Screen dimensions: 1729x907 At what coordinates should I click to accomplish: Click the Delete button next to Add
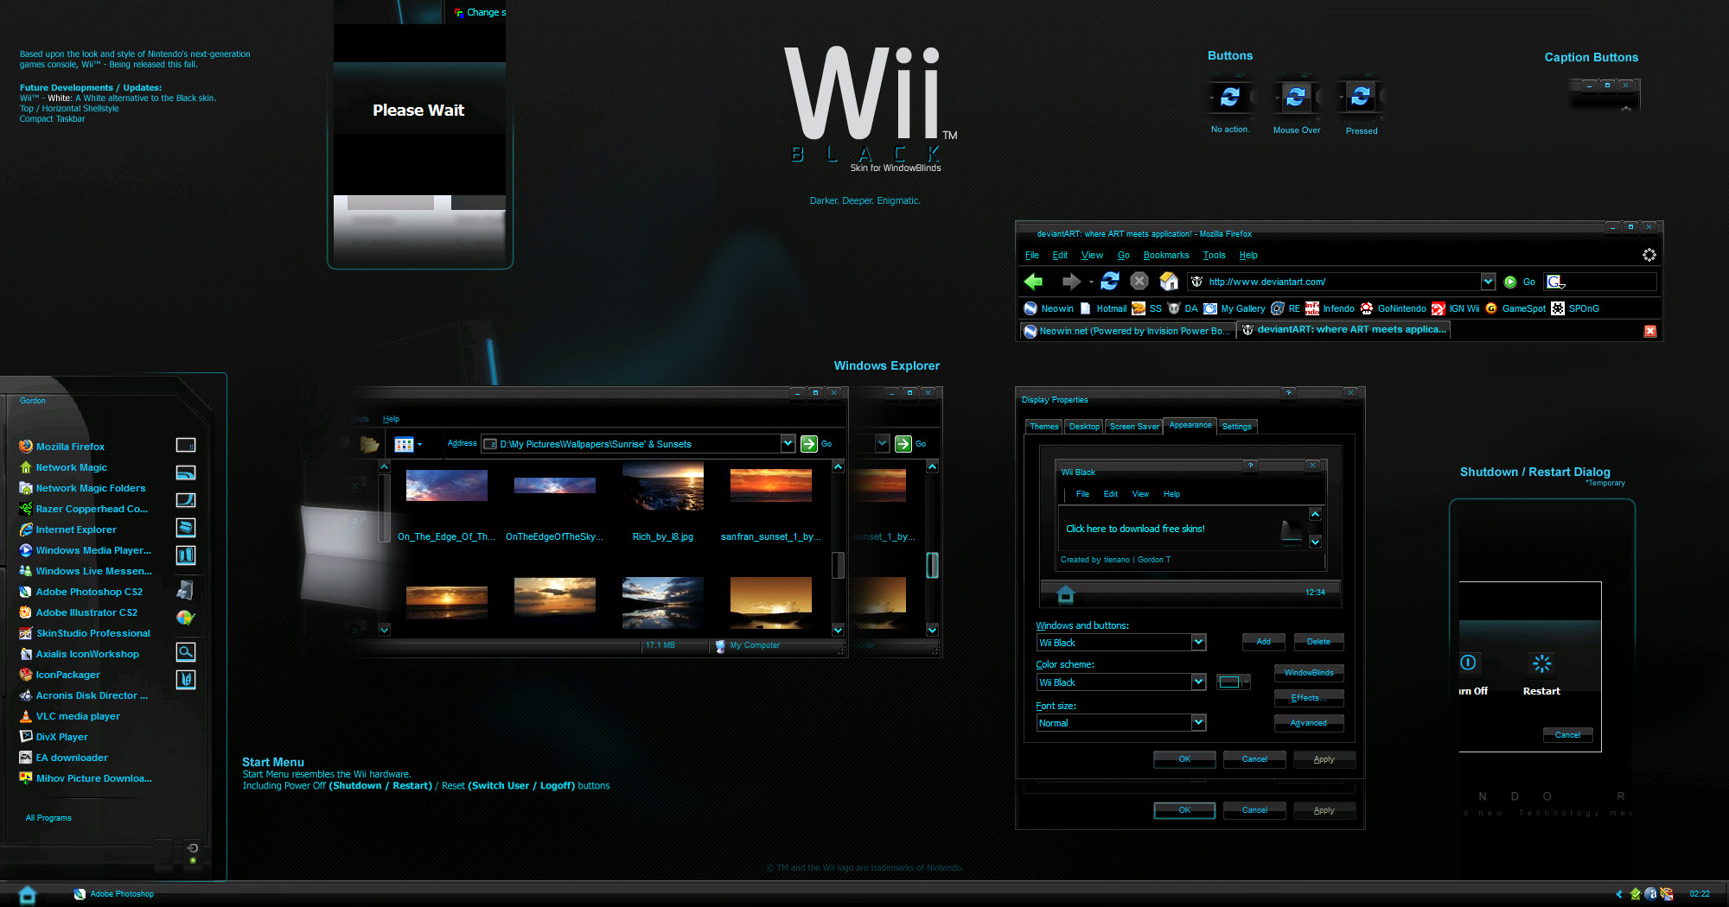pos(1318,642)
